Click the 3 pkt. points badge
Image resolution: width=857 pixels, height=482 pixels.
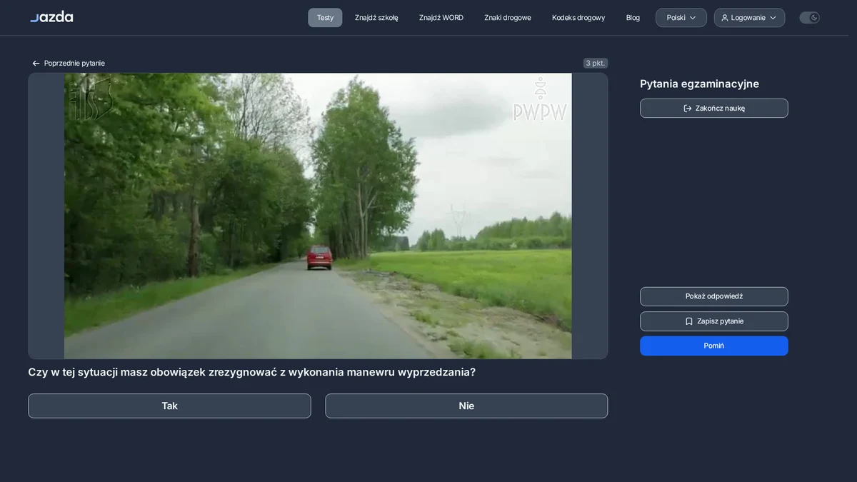[596, 64]
